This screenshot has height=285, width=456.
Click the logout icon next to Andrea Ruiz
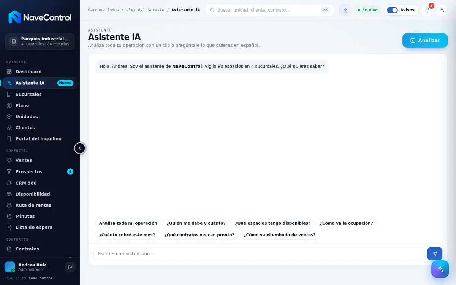point(70,267)
